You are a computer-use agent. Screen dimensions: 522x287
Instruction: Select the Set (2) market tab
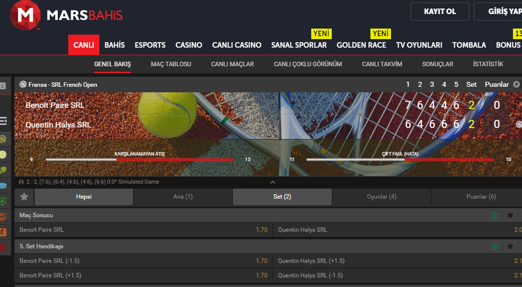click(282, 197)
